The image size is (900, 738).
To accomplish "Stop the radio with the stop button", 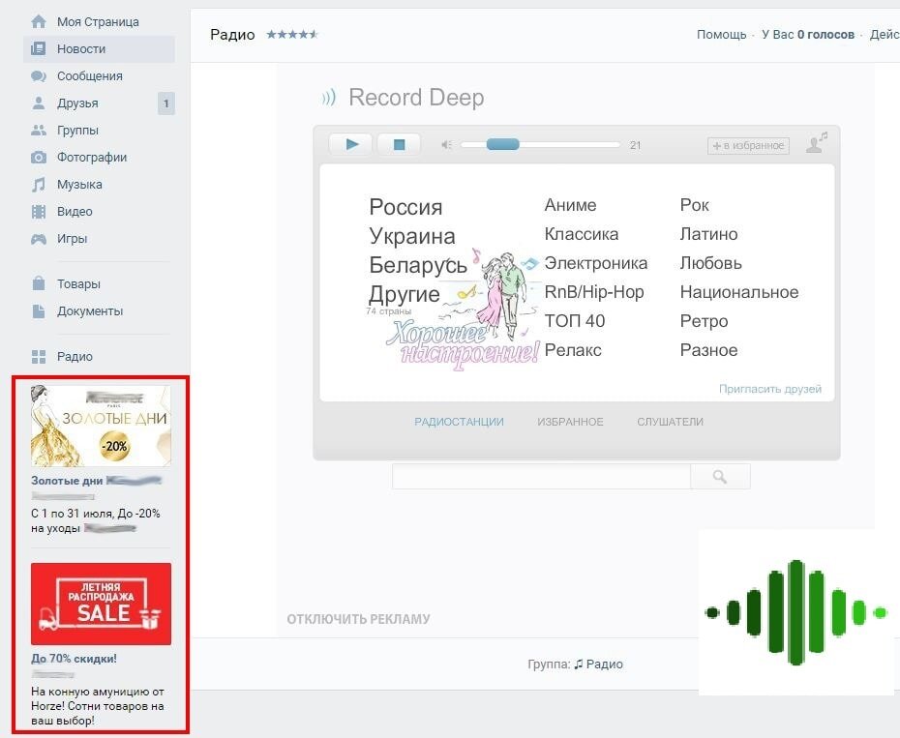I will point(399,144).
